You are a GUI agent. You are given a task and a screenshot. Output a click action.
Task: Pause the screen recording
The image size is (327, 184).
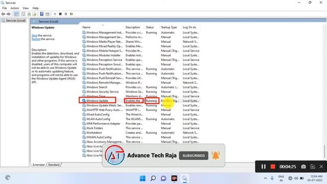(264, 167)
